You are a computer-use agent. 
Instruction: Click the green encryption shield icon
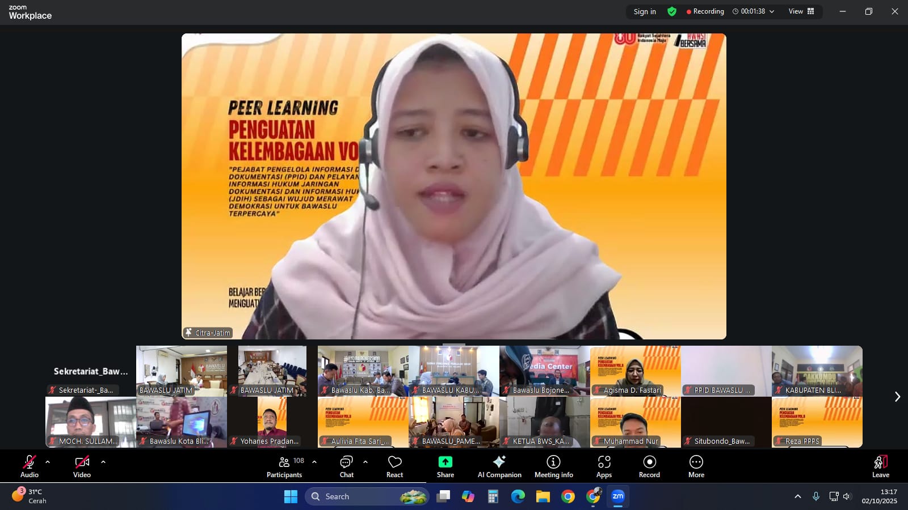pos(672,11)
